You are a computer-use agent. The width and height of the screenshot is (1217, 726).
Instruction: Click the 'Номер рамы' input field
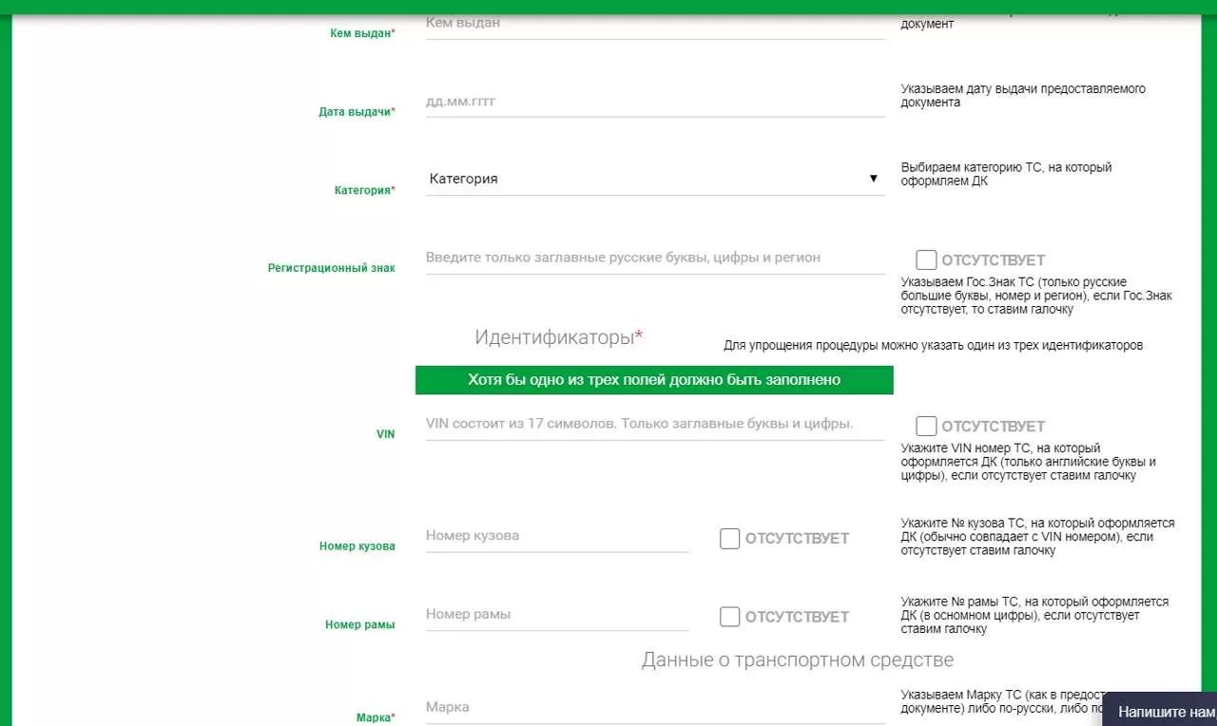pyautogui.click(x=556, y=615)
